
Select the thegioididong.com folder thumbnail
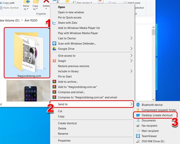[x=27, y=53]
